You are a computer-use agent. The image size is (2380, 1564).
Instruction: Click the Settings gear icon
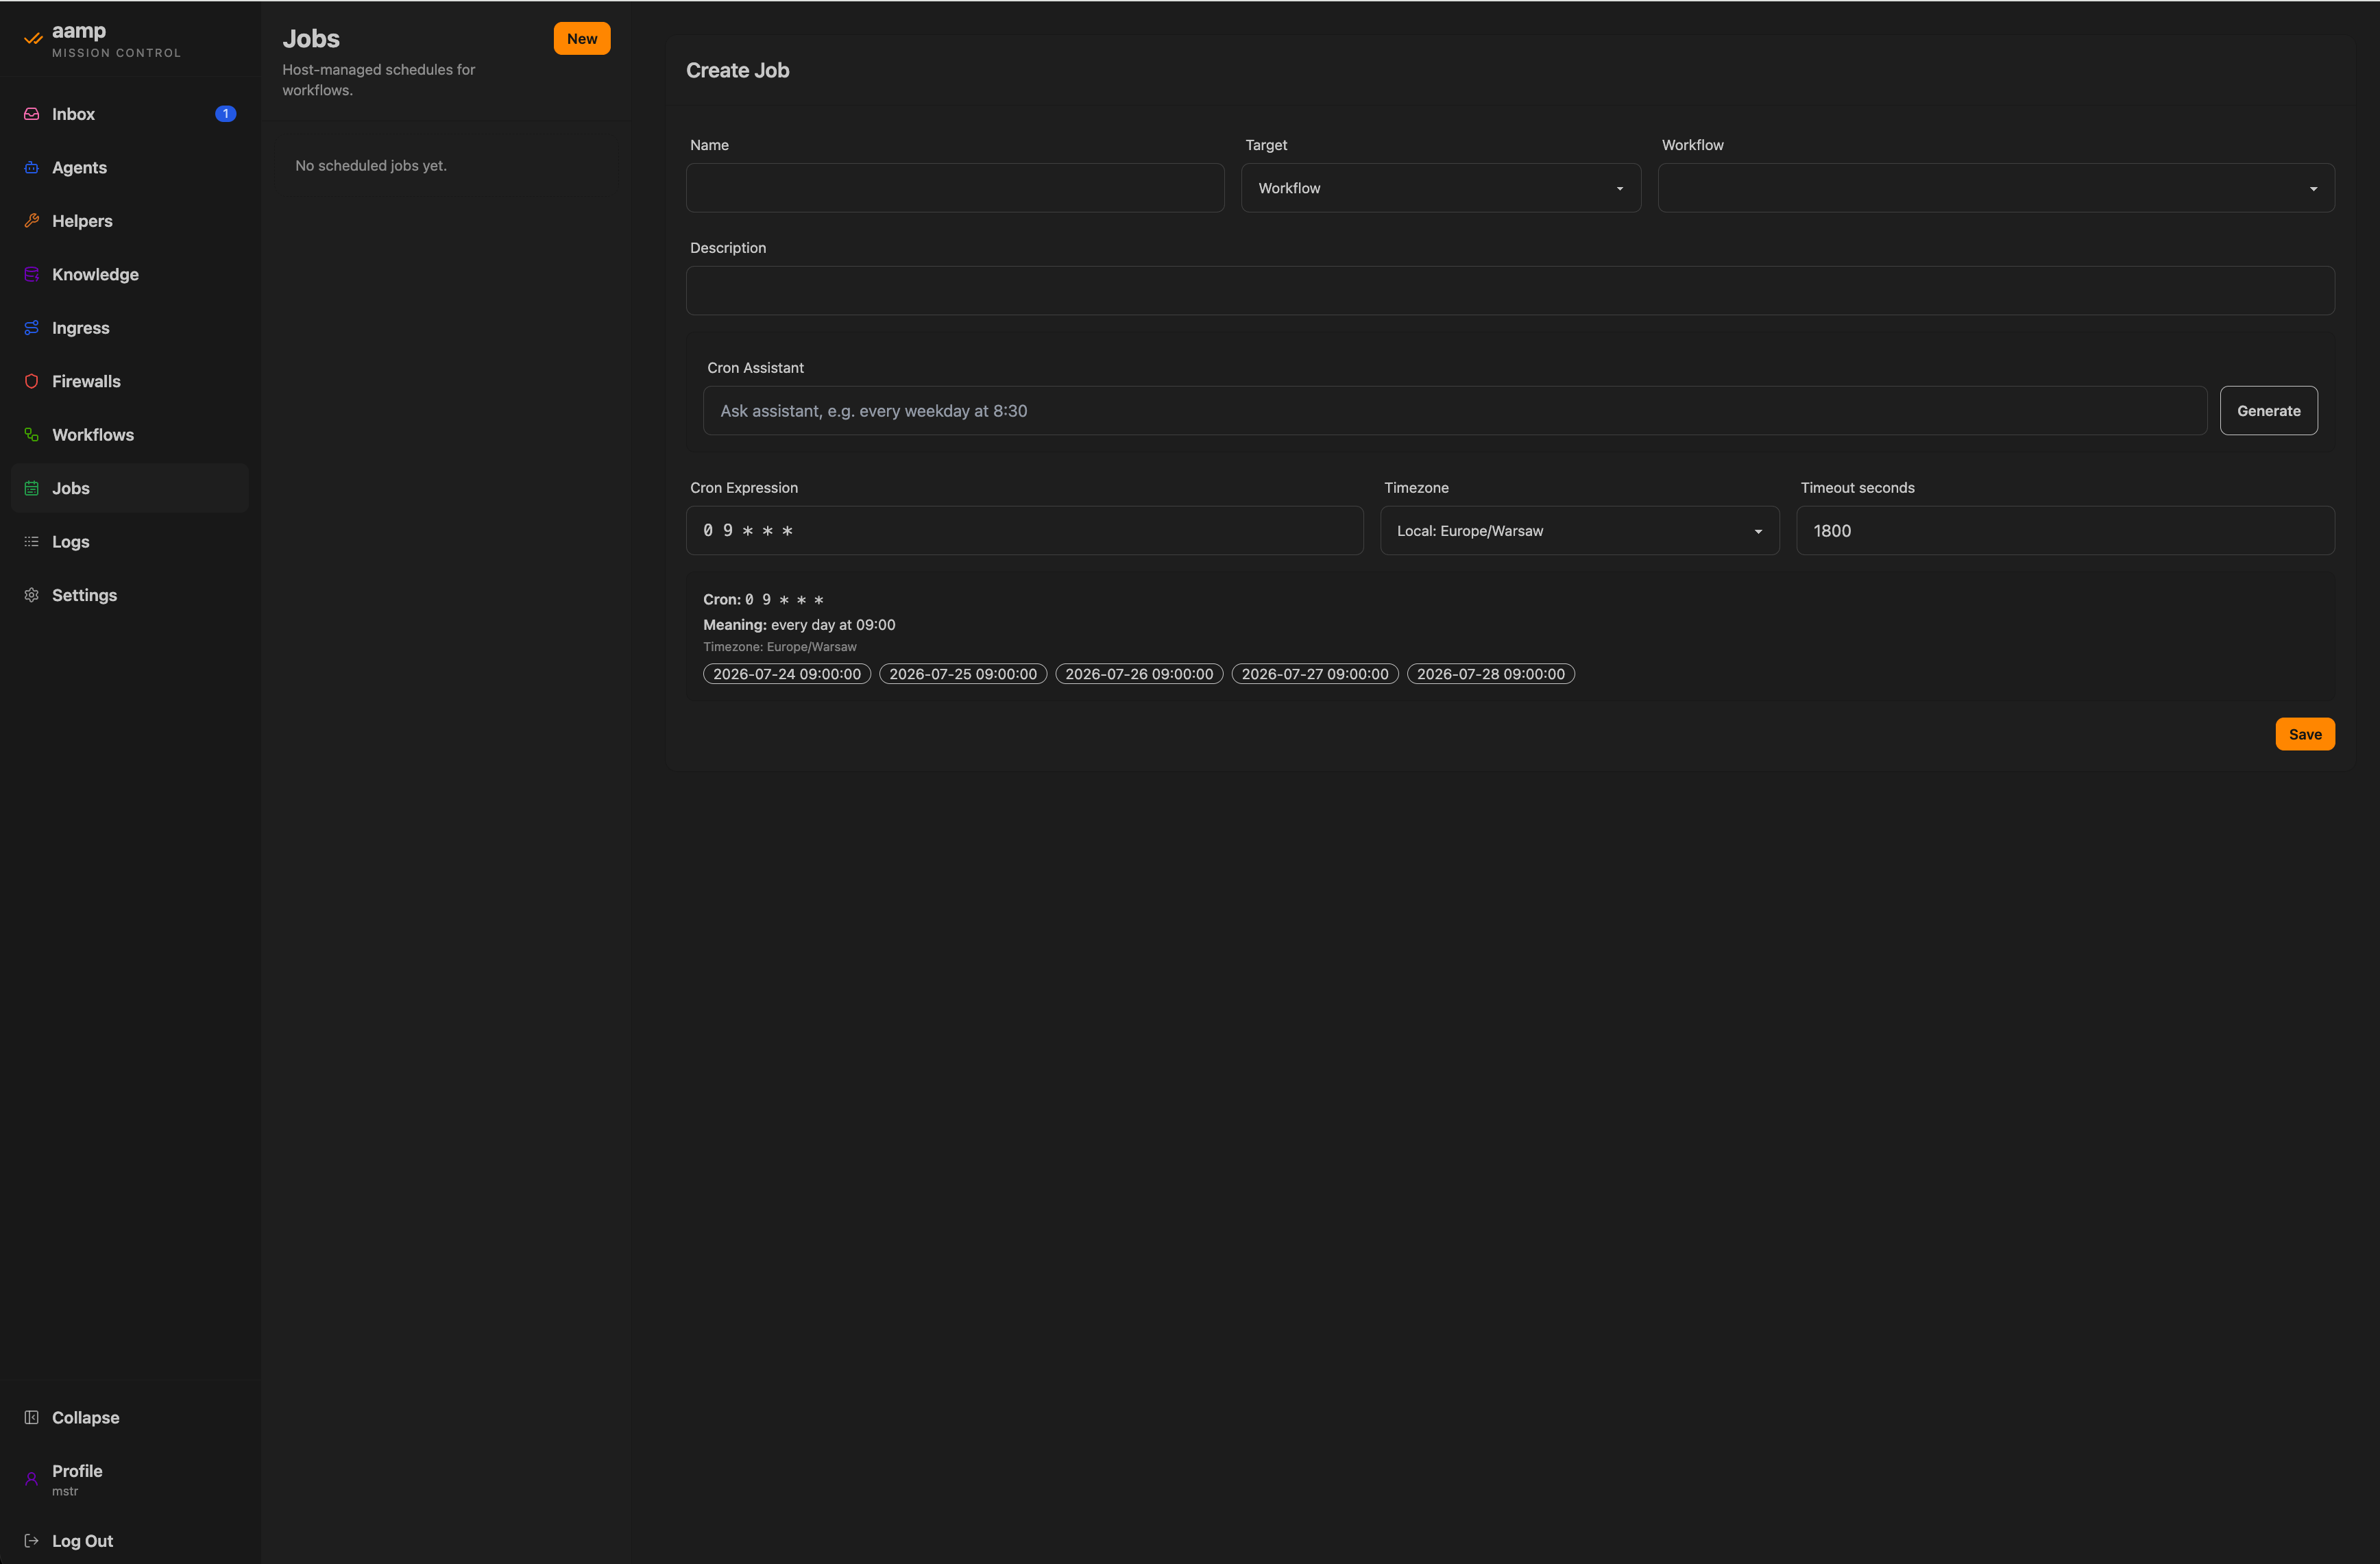pos(32,595)
